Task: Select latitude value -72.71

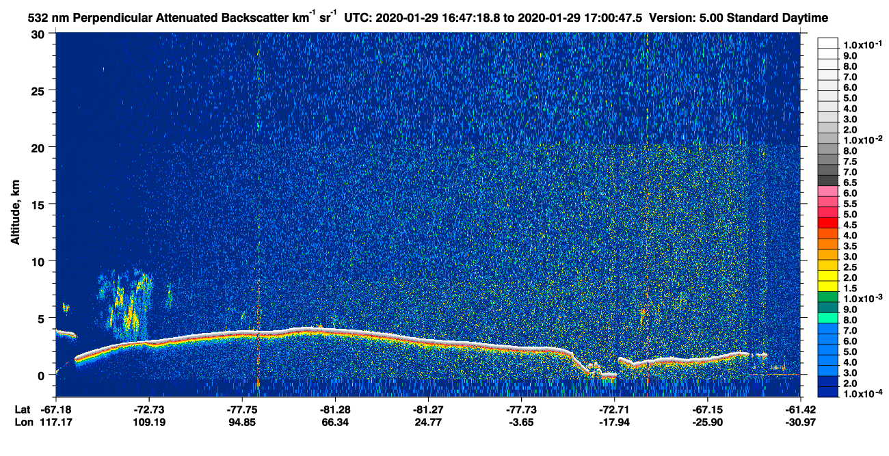Action: click(615, 410)
